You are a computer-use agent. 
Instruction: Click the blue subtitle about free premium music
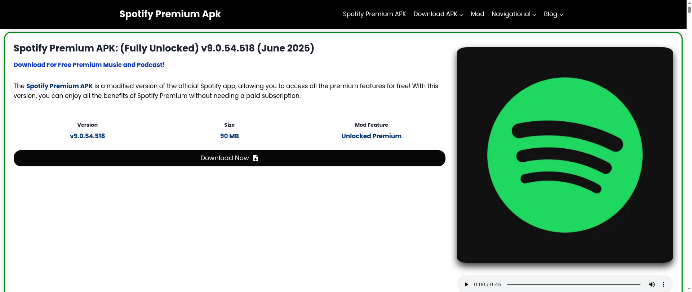[x=89, y=65]
